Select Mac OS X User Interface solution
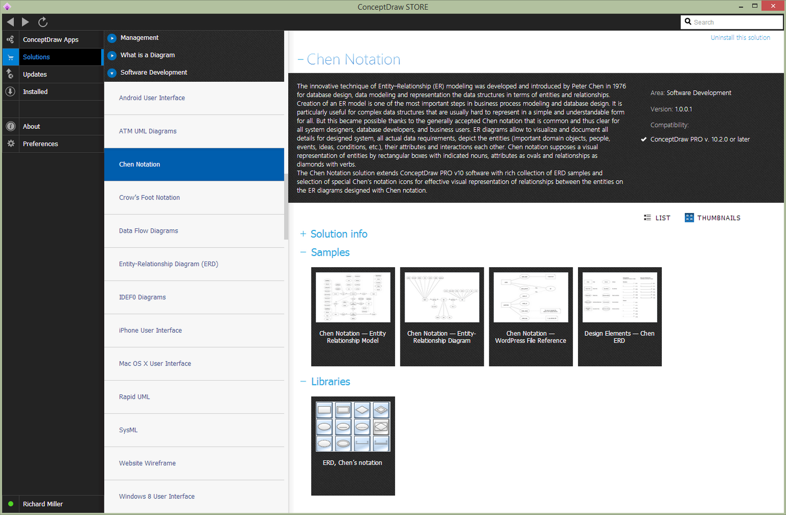The height and width of the screenshot is (515, 786). click(x=194, y=364)
